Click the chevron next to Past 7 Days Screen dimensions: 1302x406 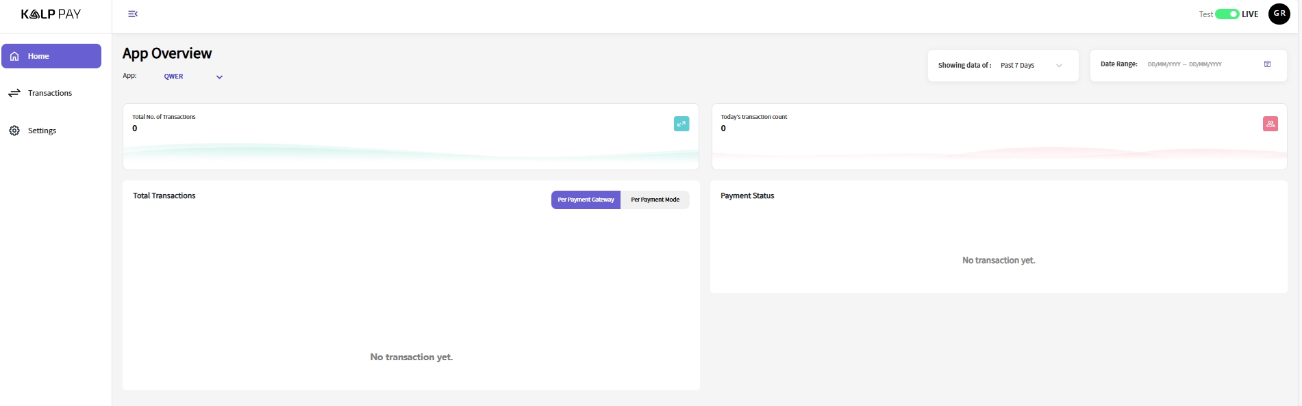(x=1059, y=66)
